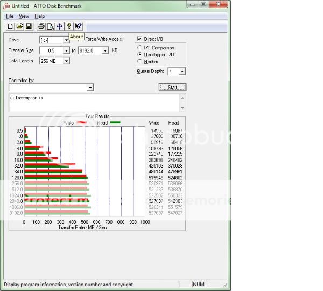
Task: Click the NUM status bar indicator
Action: (199, 285)
